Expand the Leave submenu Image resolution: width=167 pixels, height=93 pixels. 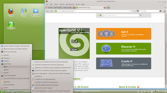16,88
